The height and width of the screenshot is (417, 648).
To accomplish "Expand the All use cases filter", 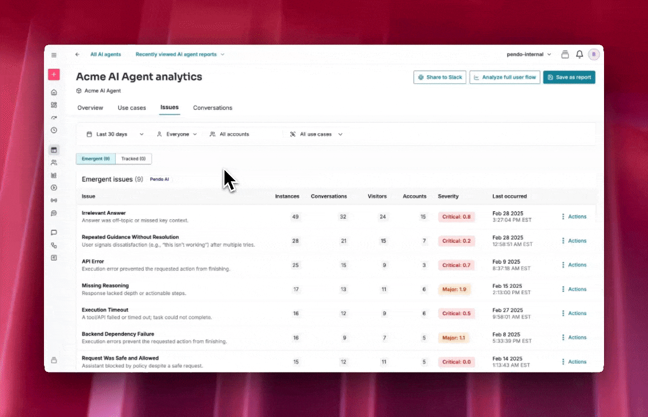I will point(316,134).
